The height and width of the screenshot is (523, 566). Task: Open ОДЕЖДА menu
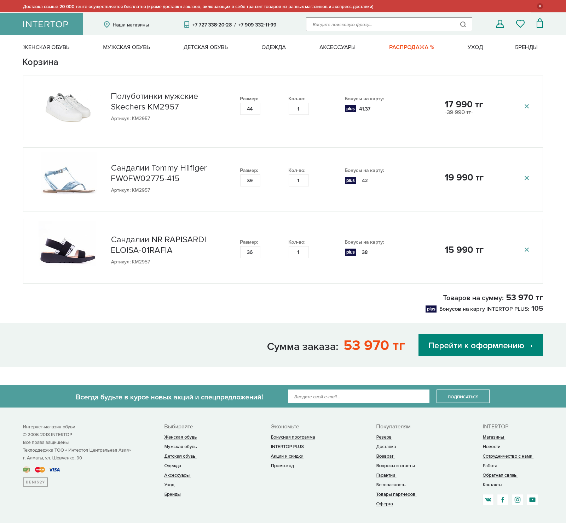point(273,47)
